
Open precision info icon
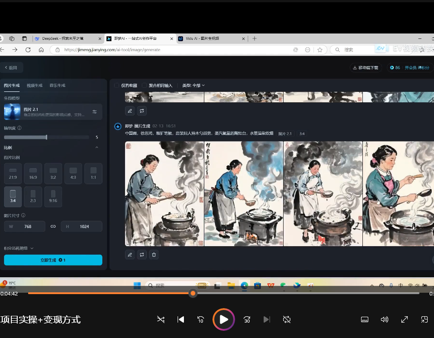[19, 128]
